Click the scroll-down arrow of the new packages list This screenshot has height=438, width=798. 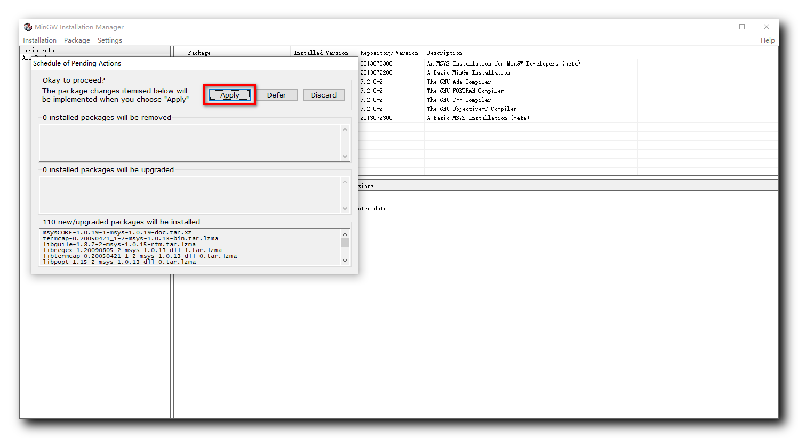pyautogui.click(x=345, y=262)
